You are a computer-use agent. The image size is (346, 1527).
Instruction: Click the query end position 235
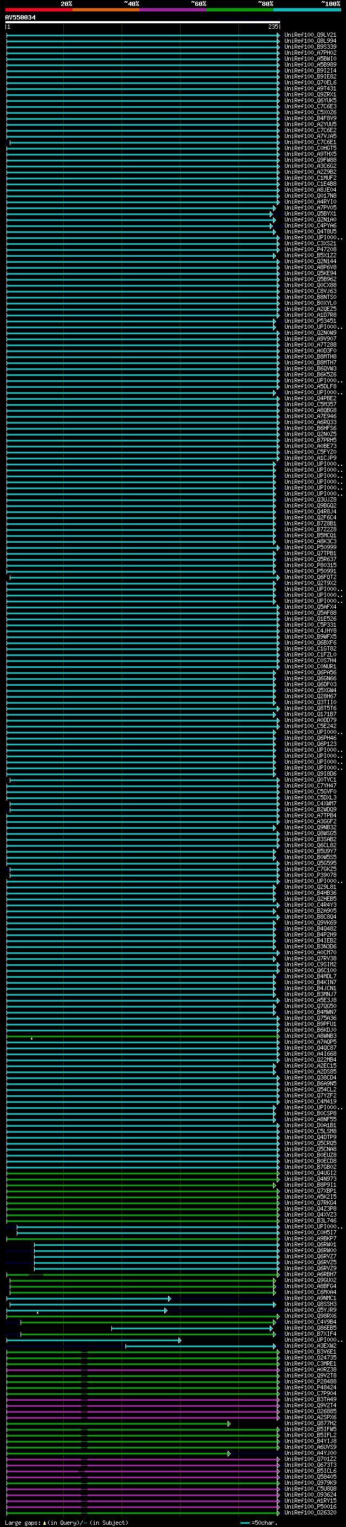pyautogui.click(x=273, y=27)
